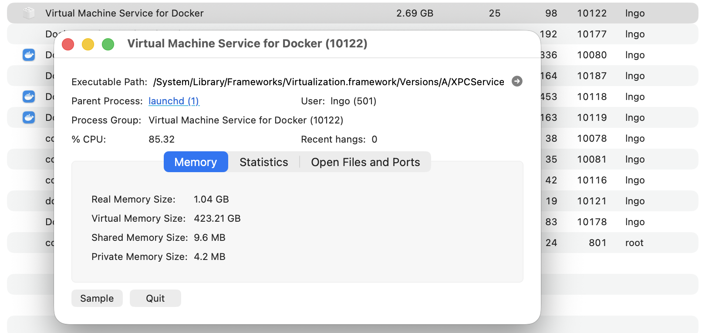The image size is (702, 333).
Task: Switch to the Memory tab
Action: (196, 162)
